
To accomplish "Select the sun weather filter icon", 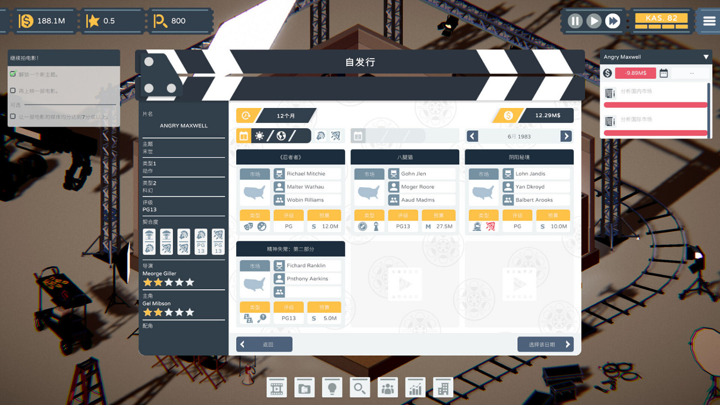I will pyautogui.click(x=260, y=136).
